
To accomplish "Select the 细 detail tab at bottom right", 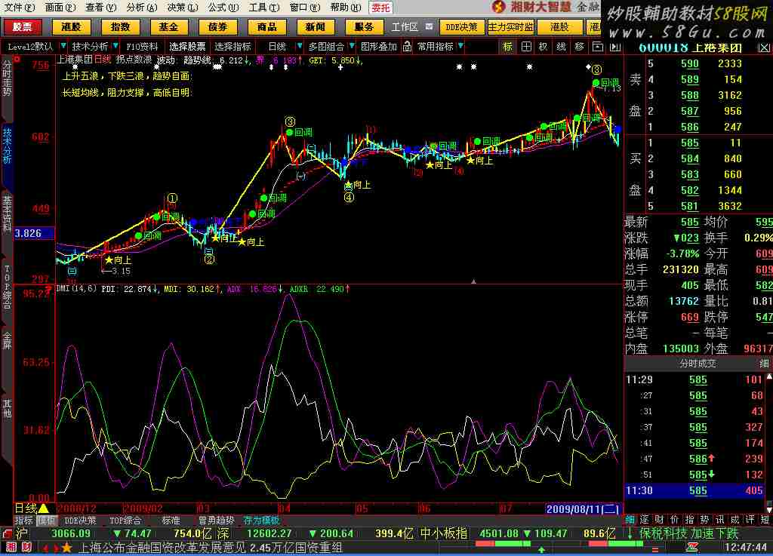I will pyautogui.click(x=630, y=520).
